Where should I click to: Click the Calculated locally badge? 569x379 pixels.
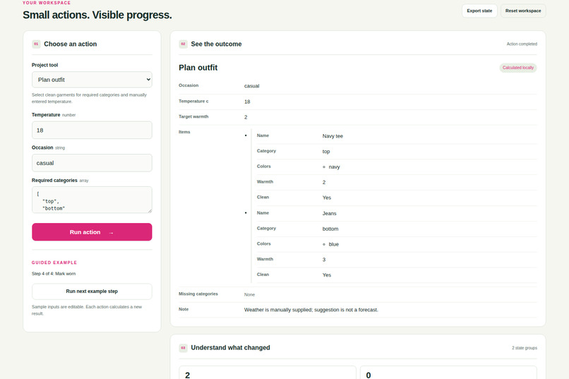click(518, 68)
